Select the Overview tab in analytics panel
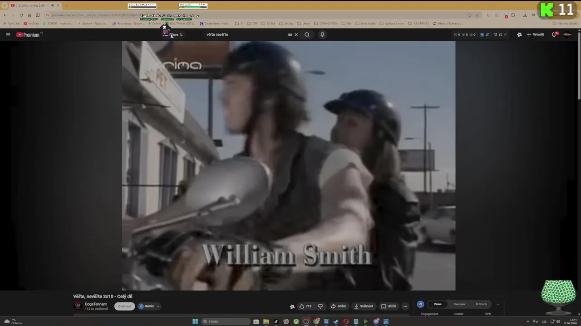 coord(459,304)
